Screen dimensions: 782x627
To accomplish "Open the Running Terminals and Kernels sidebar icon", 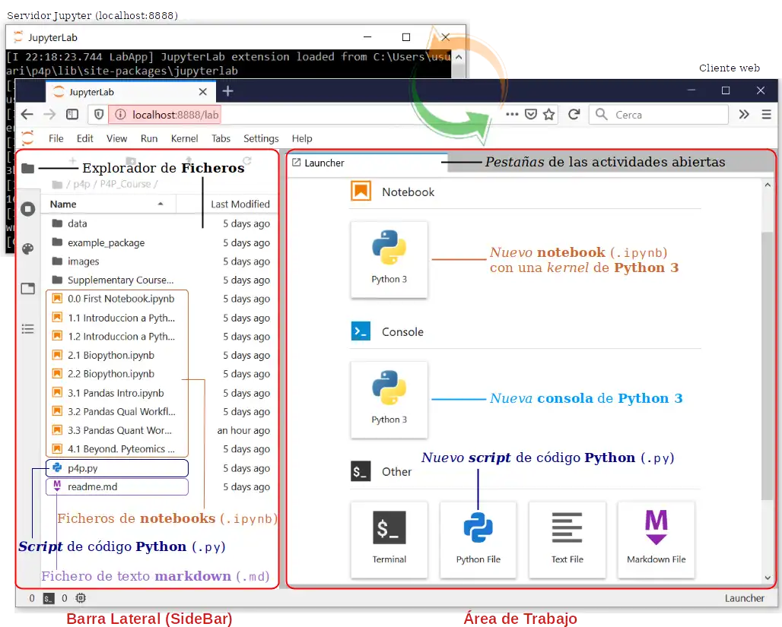I will 28,209.
